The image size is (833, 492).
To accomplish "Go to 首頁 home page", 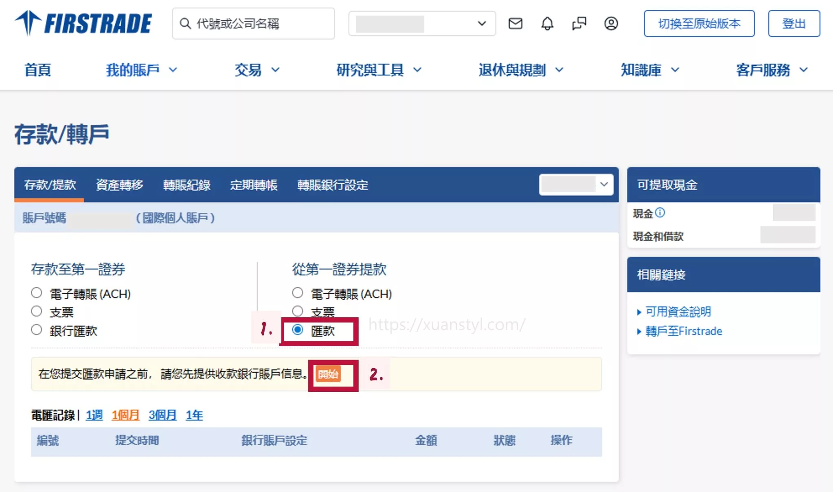I will click(38, 70).
